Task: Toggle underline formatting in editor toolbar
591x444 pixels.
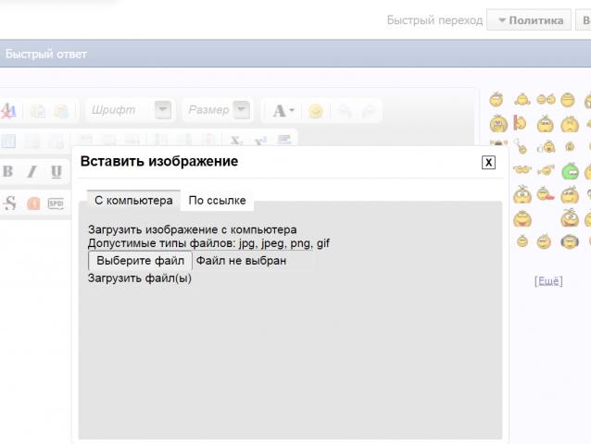Action: coord(56,172)
